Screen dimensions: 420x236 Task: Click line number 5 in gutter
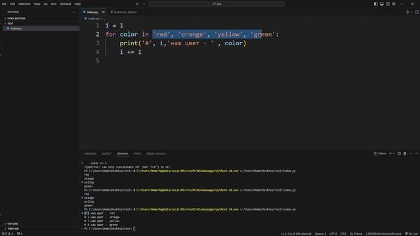(98, 61)
